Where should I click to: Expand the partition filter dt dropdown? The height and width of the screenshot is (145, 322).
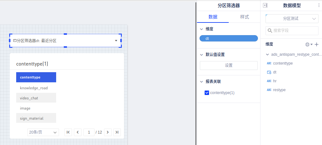coord(116,41)
